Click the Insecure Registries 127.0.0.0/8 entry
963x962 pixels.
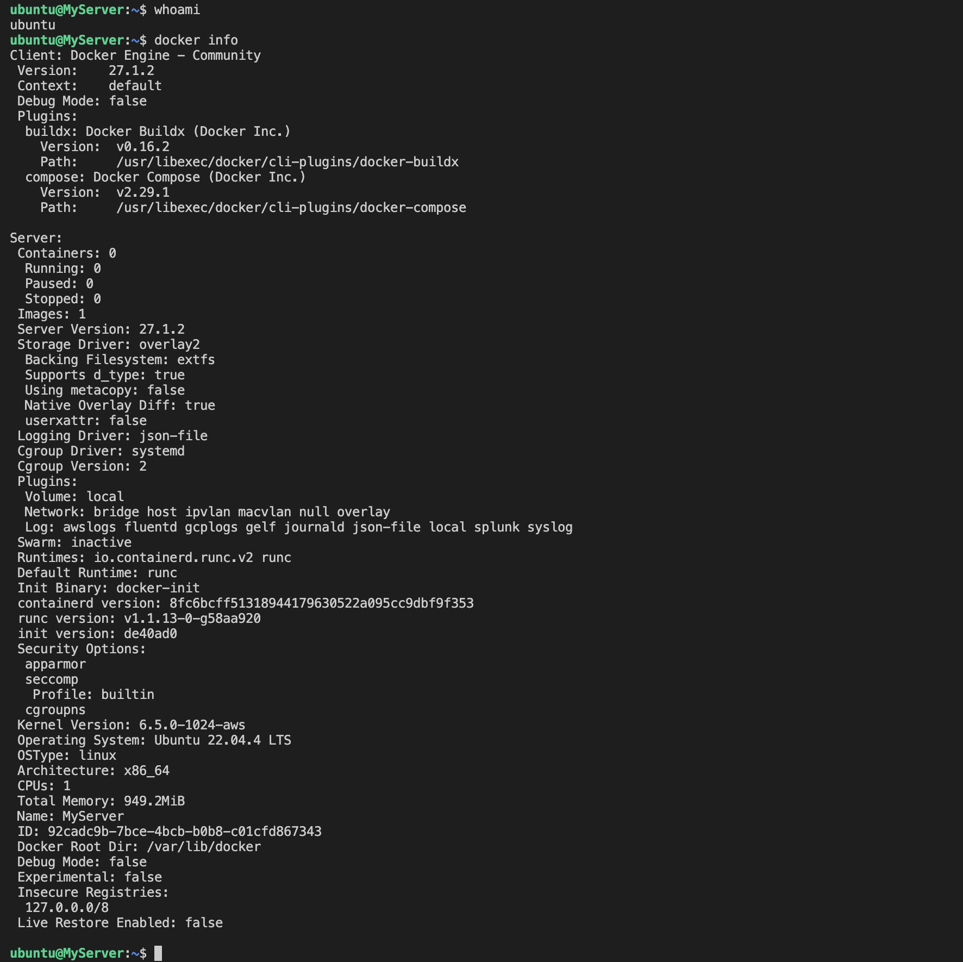coord(67,908)
